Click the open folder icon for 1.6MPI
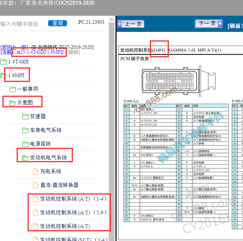 tap(4, 75)
